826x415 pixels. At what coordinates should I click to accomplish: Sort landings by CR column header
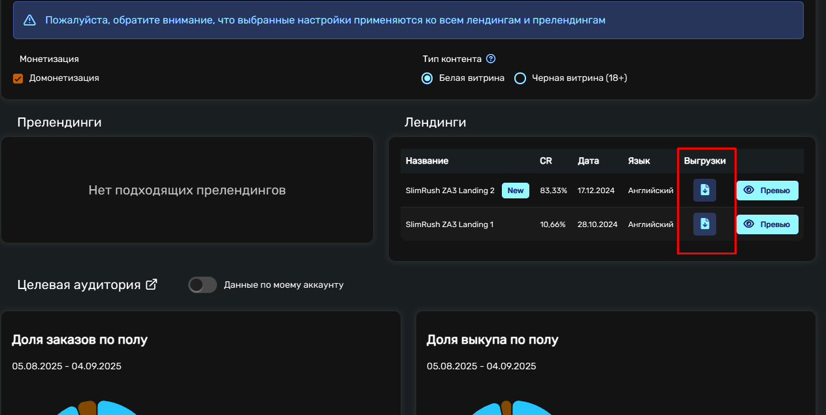[x=546, y=161]
